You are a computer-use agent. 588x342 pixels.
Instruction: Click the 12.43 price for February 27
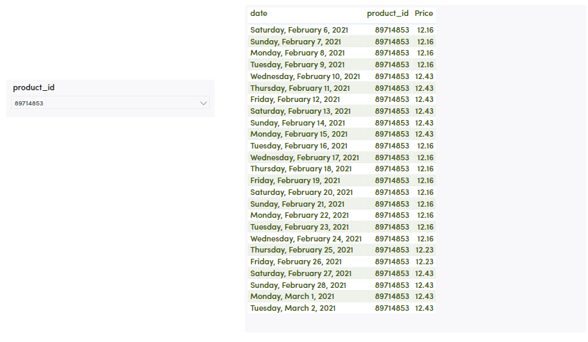pos(424,273)
